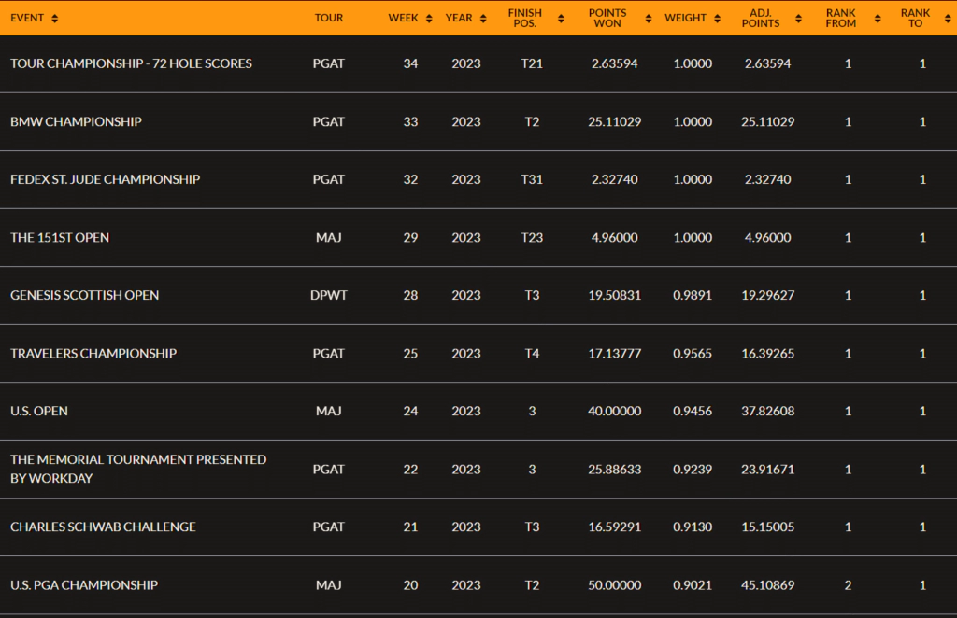Select adjusted points value 15.15005
This screenshot has height=618, width=957.
pos(767,527)
